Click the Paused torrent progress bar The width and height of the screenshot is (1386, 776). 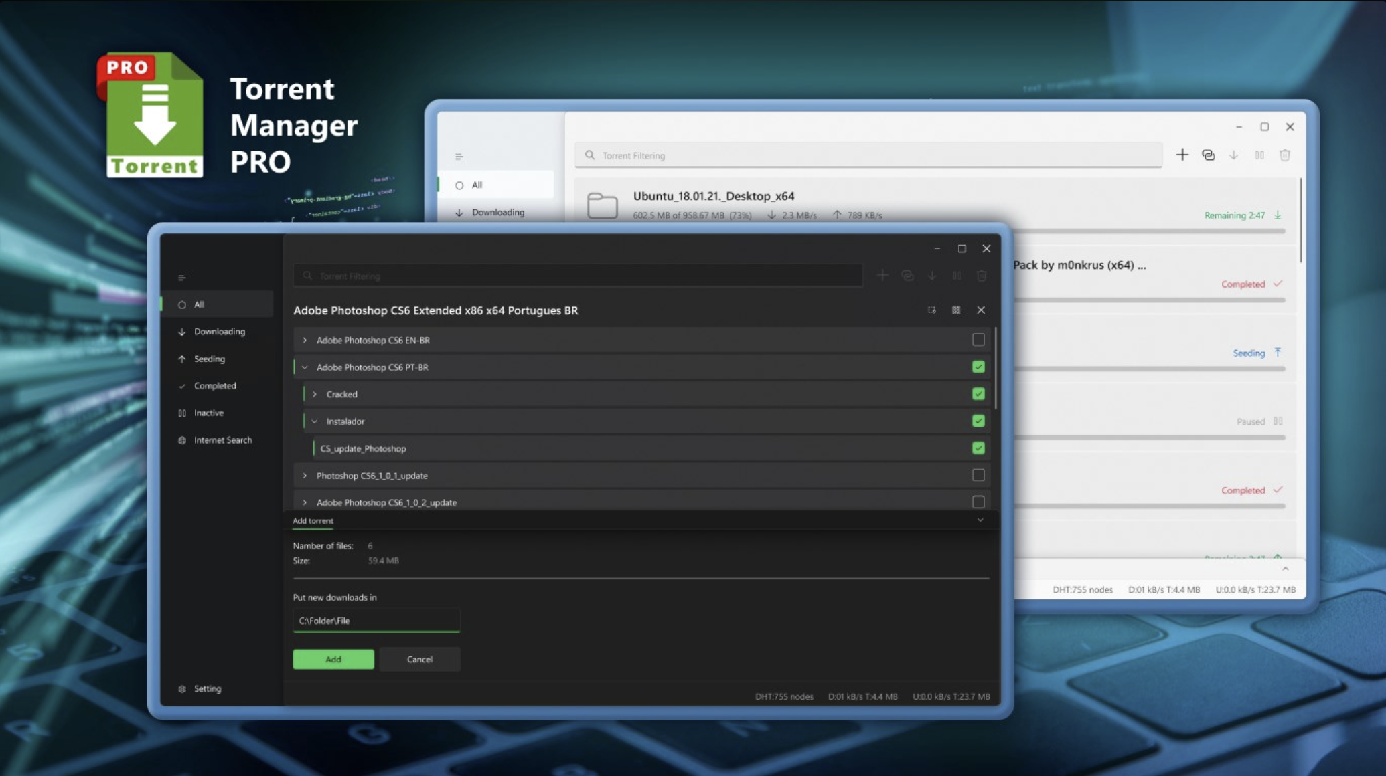point(1150,438)
